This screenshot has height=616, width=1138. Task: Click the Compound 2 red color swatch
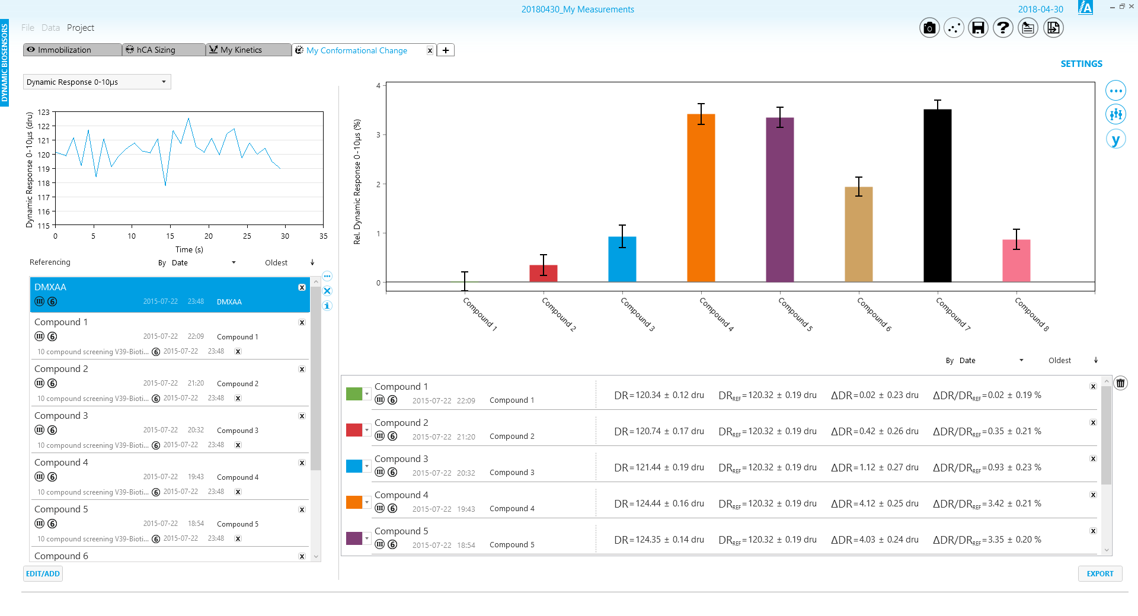tap(354, 430)
